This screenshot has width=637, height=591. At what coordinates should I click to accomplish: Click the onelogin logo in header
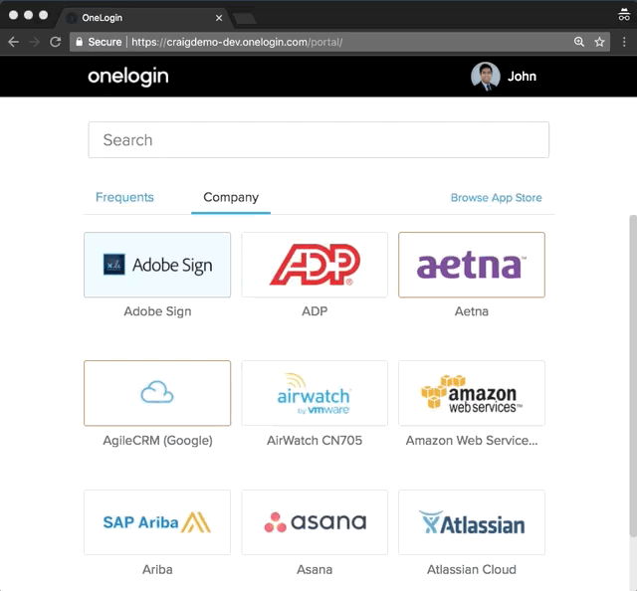coord(128,77)
